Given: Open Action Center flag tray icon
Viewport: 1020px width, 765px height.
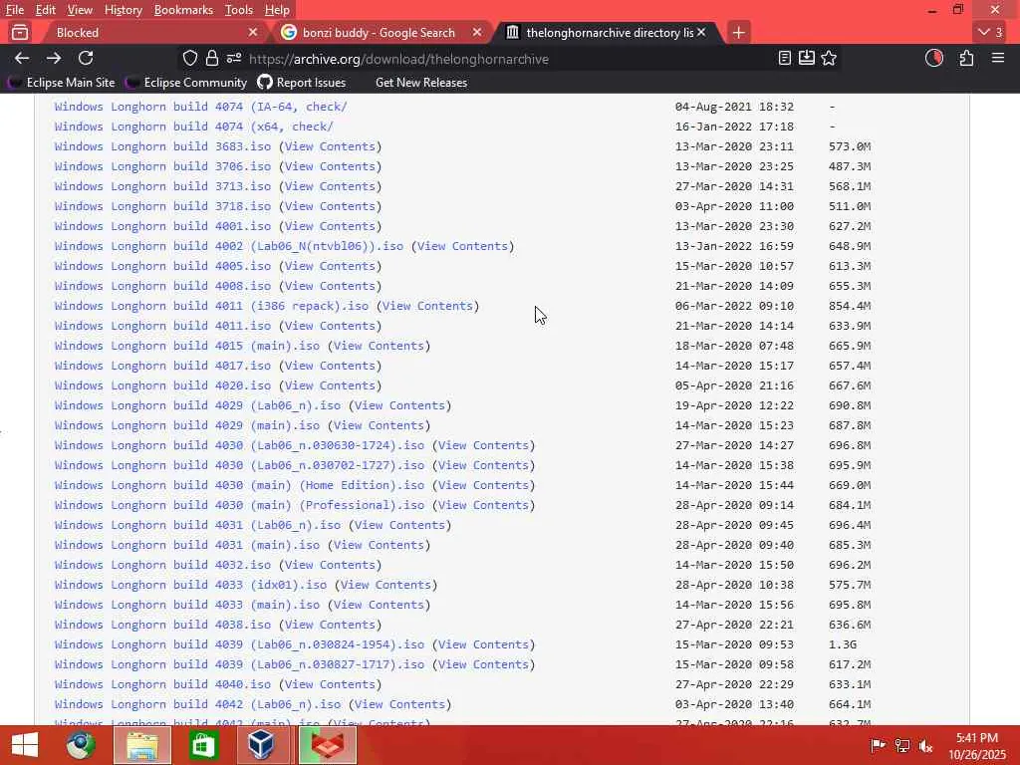Looking at the screenshot, I should point(878,745).
